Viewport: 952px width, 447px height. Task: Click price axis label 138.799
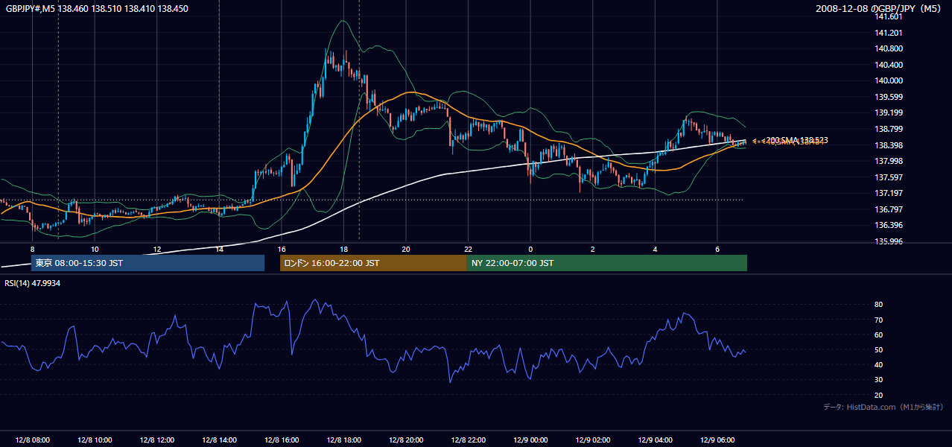click(889, 129)
